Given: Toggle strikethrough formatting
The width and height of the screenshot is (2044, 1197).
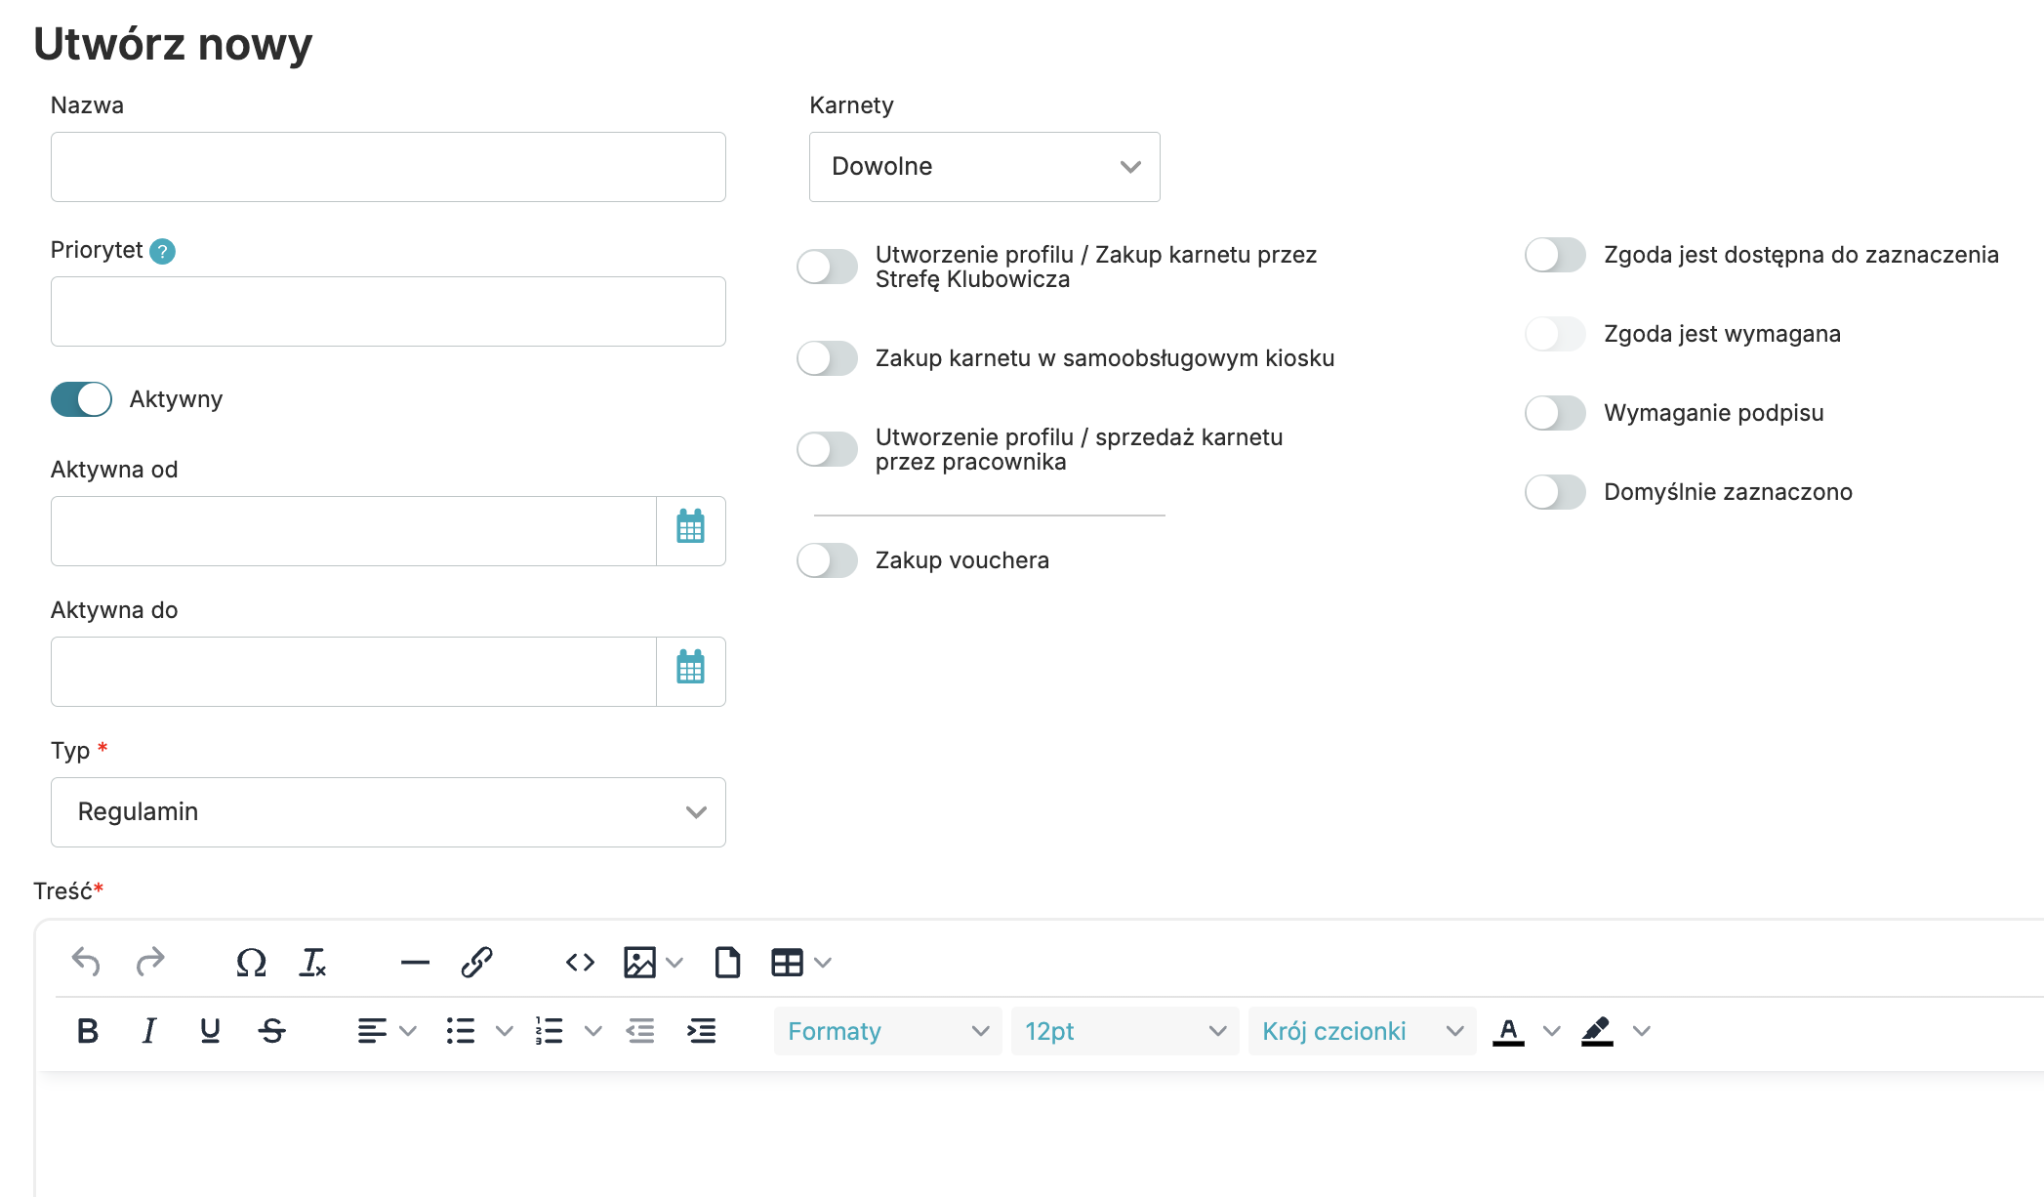Looking at the screenshot, I should pos(272,1031).
